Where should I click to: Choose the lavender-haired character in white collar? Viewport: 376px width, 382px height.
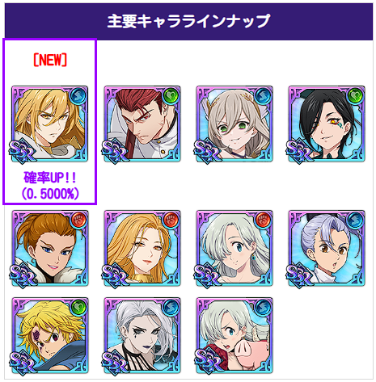click(x=327, y=249)
